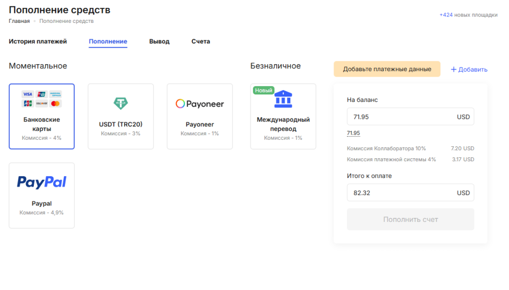This screenshot has height=290, width=509.
Task: Click the plus icon beside "Добавить"
Action: tap(453, 70)
